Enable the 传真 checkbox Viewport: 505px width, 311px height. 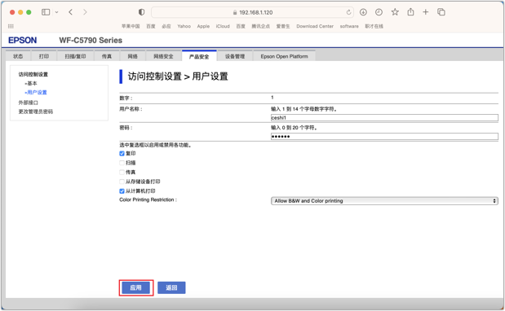point(122,173)
